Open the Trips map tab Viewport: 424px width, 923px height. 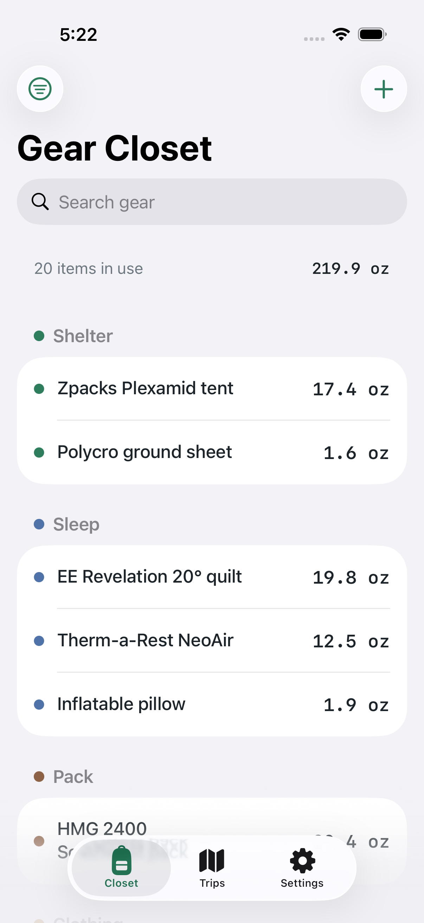pos(212,867)
